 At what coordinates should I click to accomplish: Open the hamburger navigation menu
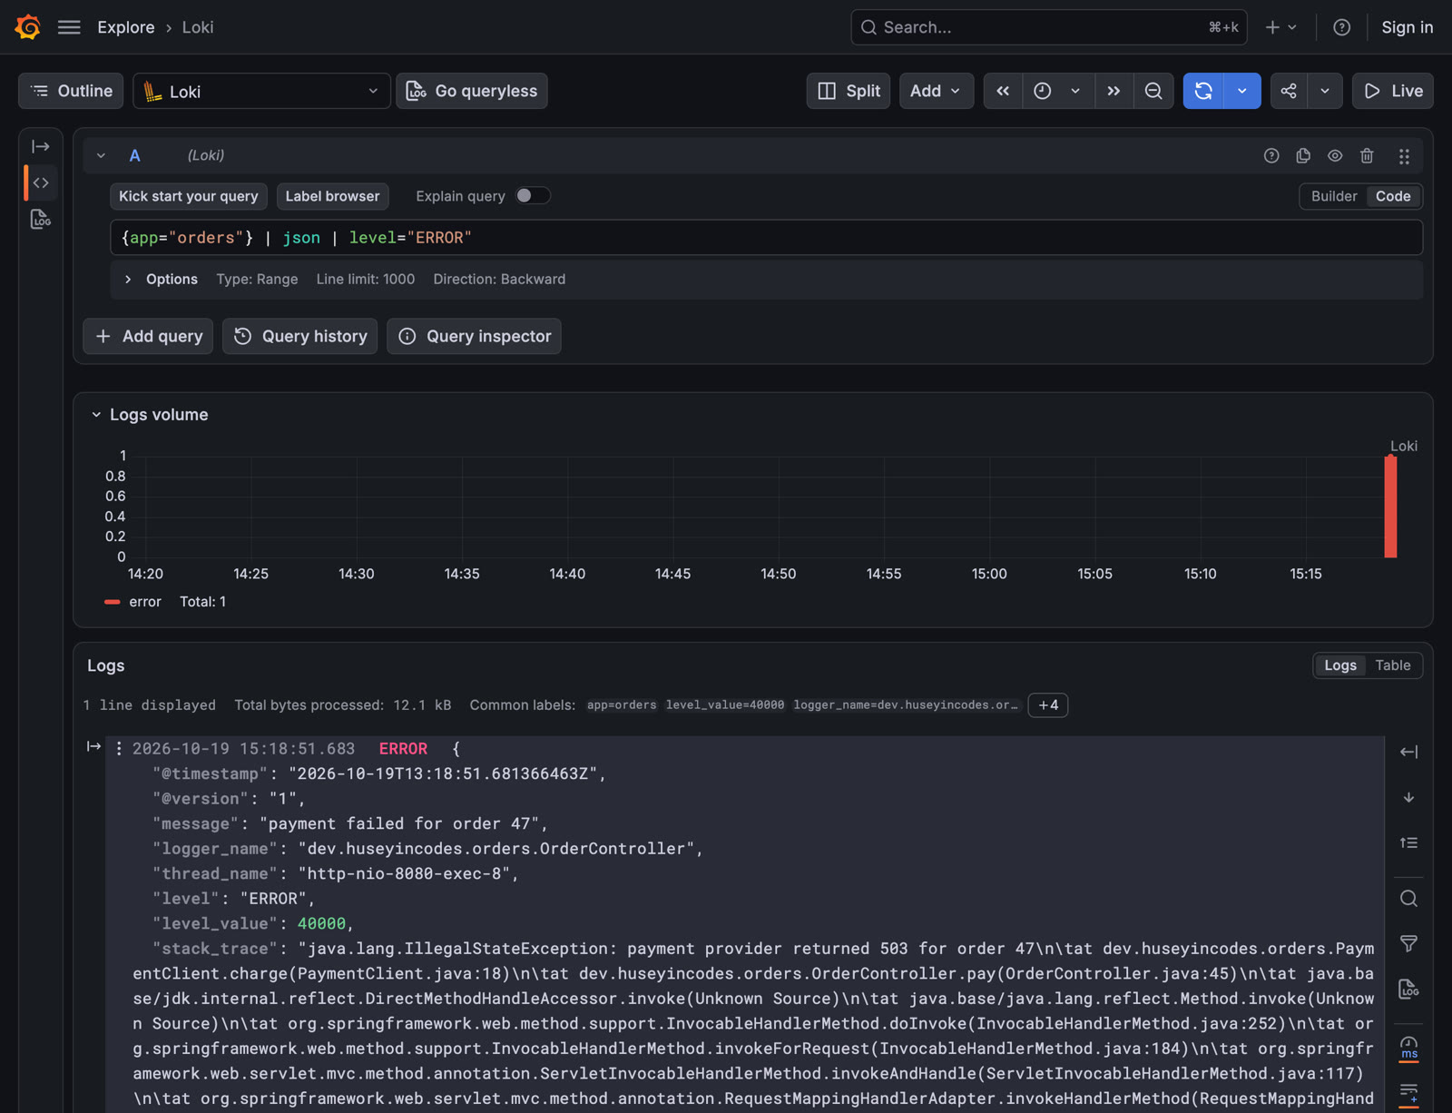click(x=69, y=27)
